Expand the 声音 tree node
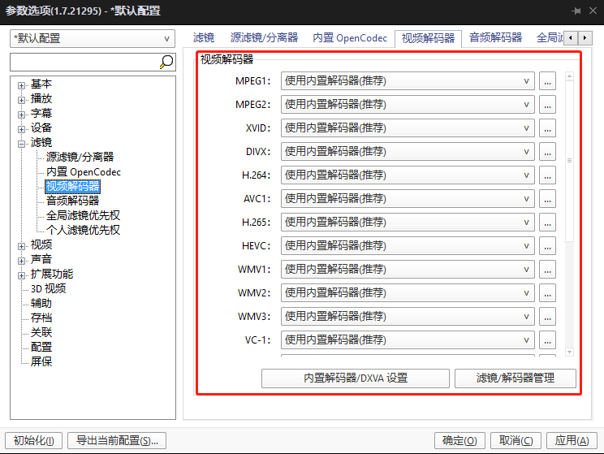 [x=22, y=261]
